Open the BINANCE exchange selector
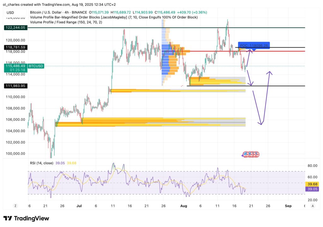Screen dimensions: 323x227 pos(79,12)
